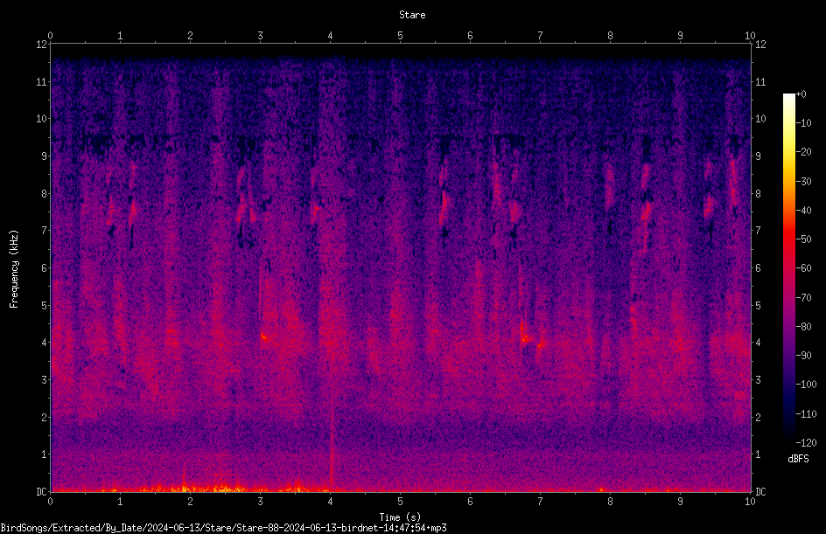
Task: Click the bright call just before 7 seconds at 4 kHz
Action: point(525,339)
